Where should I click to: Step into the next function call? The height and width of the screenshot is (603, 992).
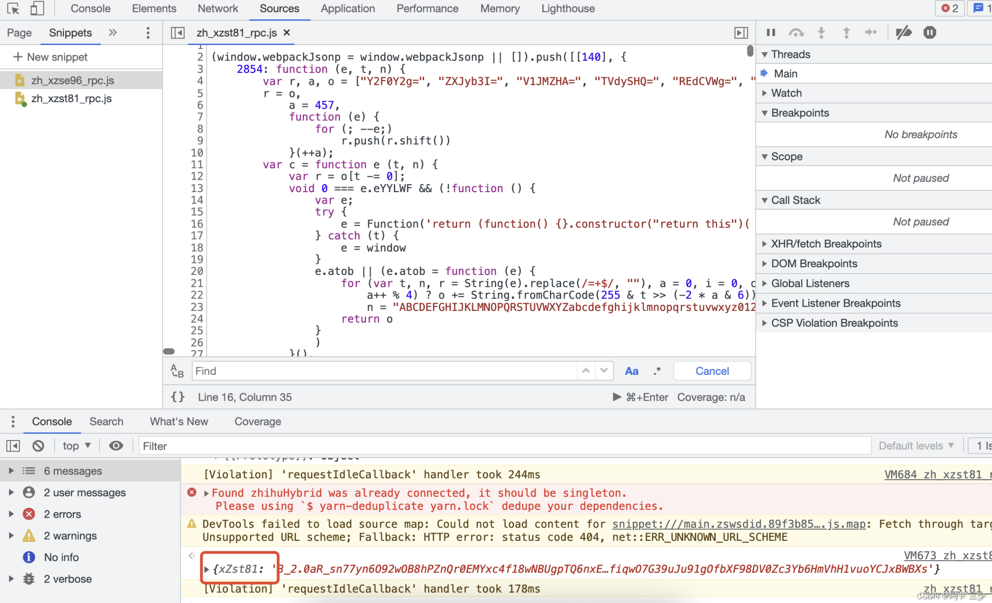[x=821, y=32]
